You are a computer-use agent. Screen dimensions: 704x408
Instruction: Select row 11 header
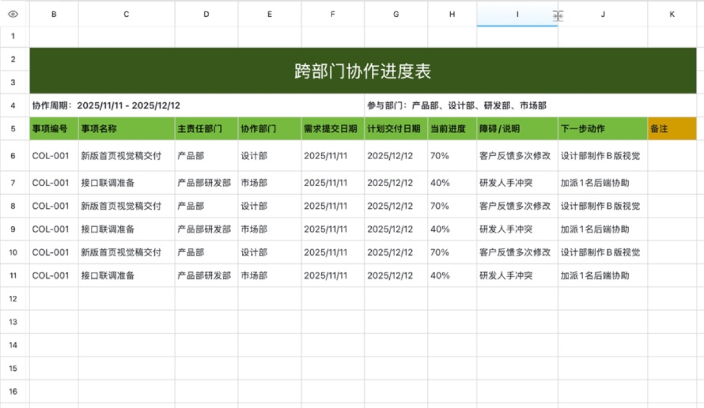point(13,275)
